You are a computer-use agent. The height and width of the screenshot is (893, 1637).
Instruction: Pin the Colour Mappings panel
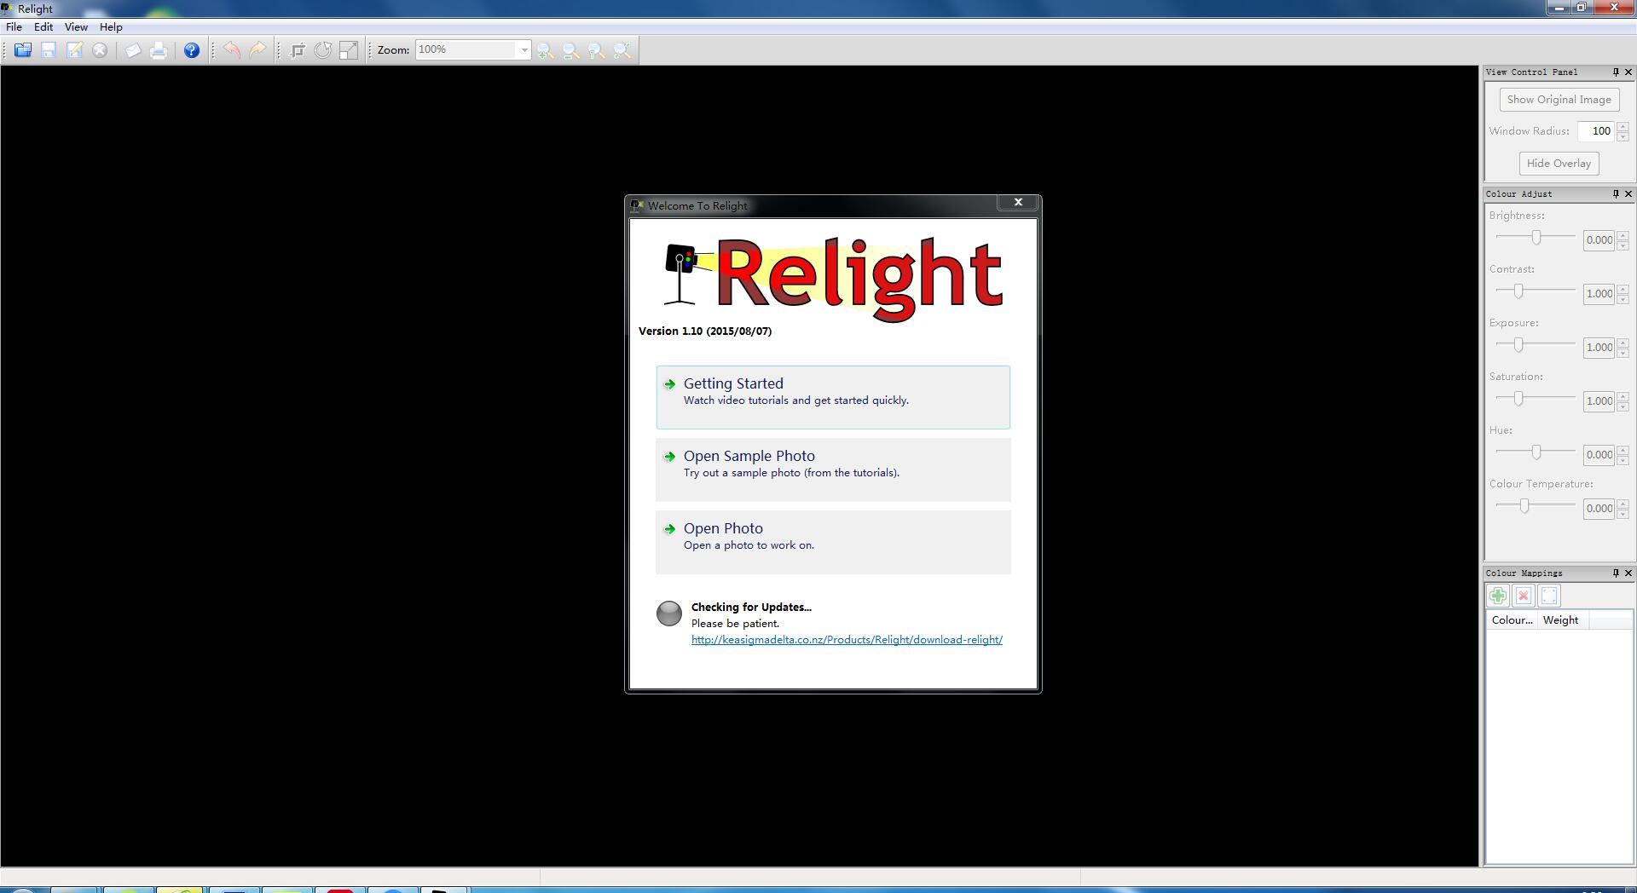[1616, 573]
